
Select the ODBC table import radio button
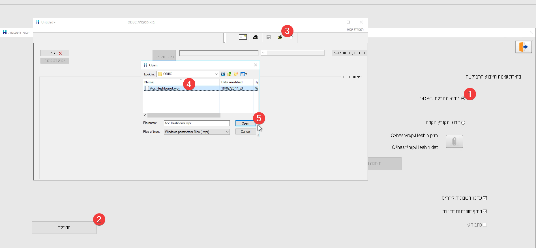[463, 99]
